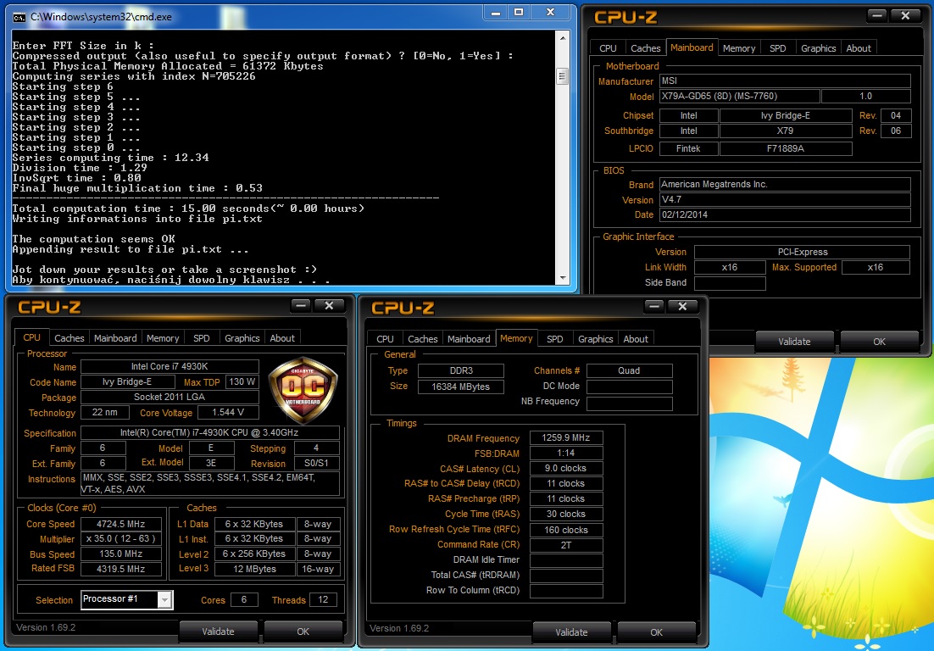
Task: Click the Rated FSB value 4319.5 MHz
Action: (121, 569)
